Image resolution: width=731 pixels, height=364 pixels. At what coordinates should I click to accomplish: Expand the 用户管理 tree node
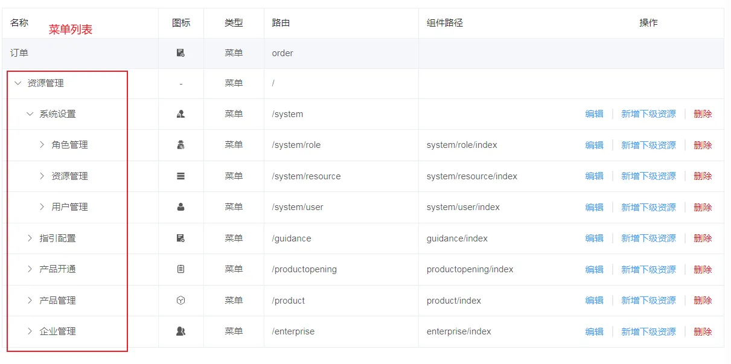click(x=42, y=207)
